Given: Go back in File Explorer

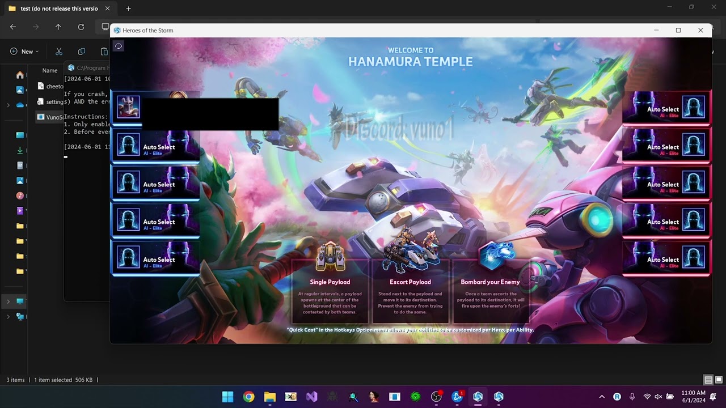Looking at the screenshot, I should point(13,27).
